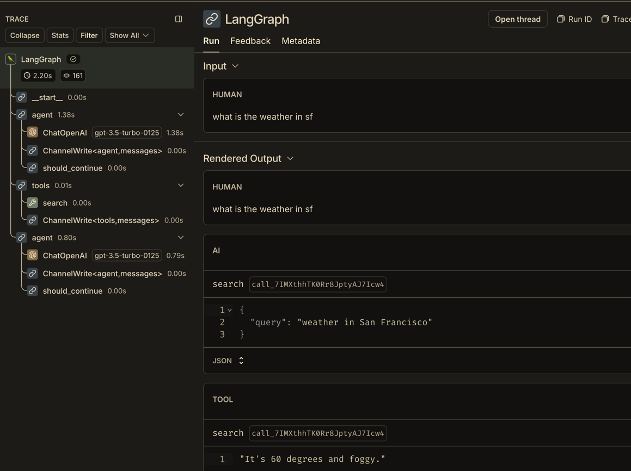
Task: Click the "It's 60 degrees and foggy." output
Action: [x=313, y=459]
